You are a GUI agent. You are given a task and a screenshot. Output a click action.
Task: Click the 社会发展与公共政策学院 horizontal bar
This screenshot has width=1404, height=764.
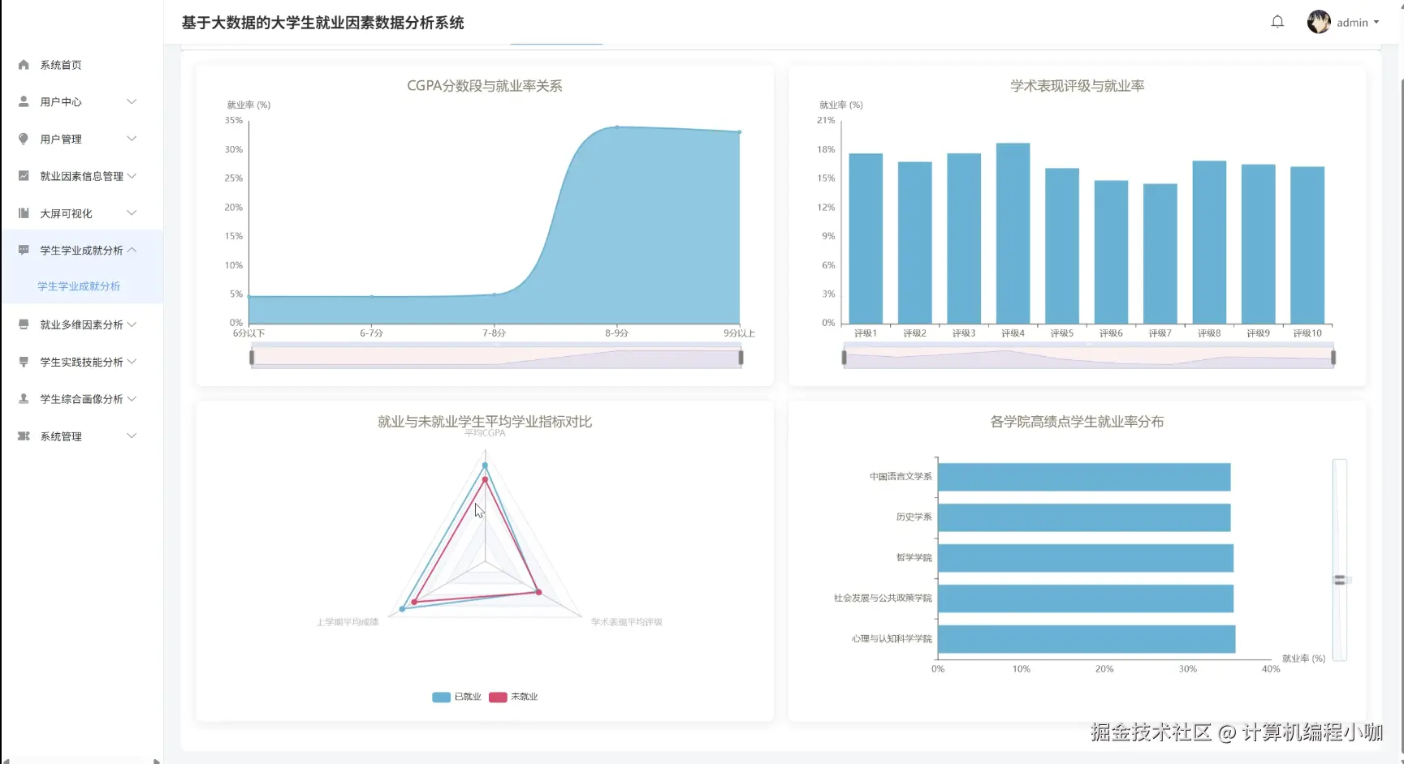pyautogui.click(x=1086, y=599)
